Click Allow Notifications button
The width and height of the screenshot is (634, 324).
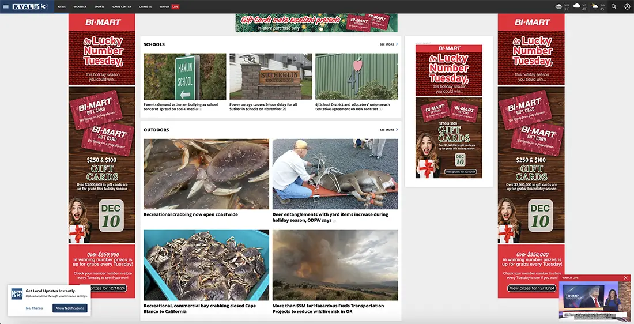pos(70,308)
